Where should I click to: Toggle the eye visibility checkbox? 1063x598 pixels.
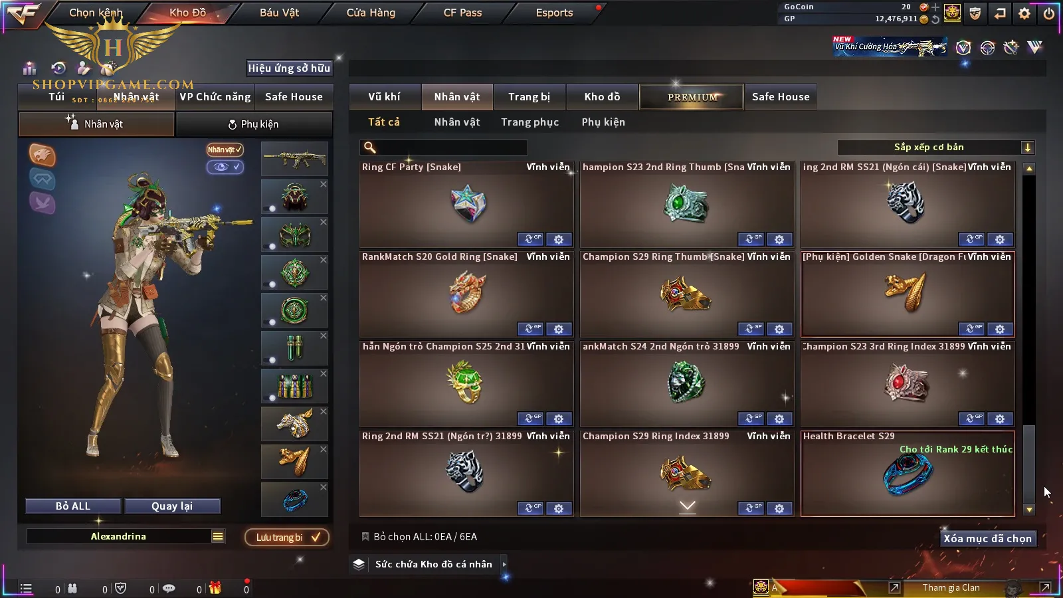pyautogui.click(x=225, y=167)
